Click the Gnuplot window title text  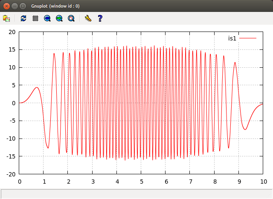(55, 6)
